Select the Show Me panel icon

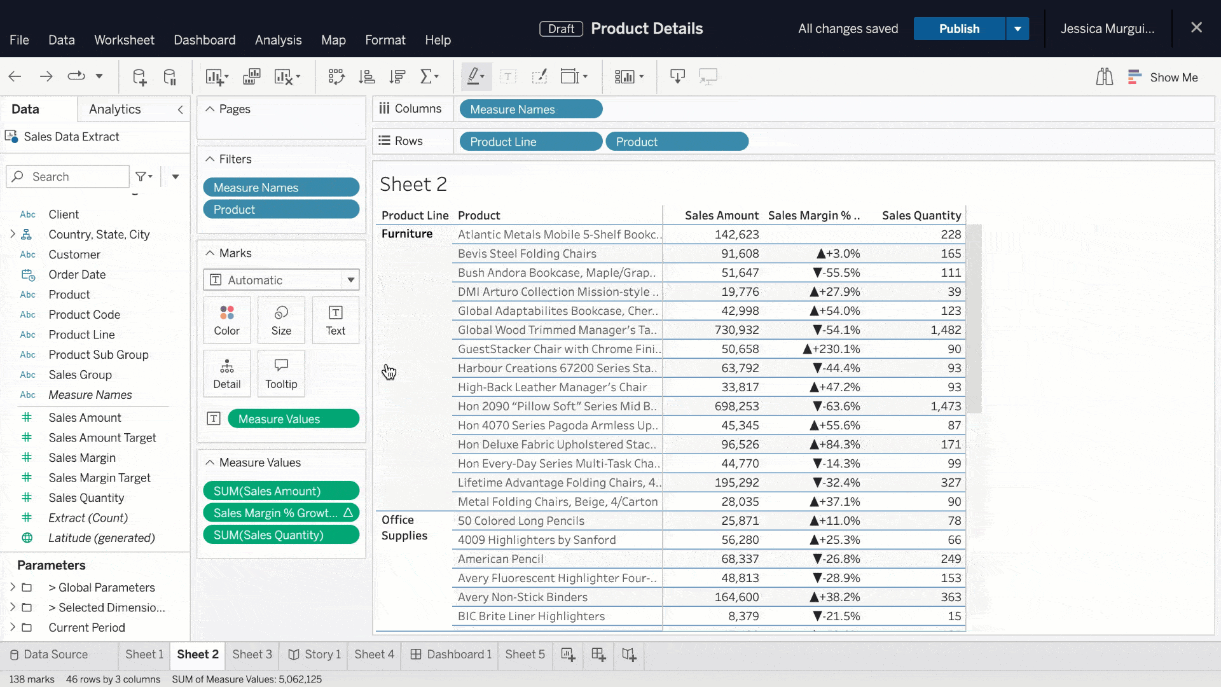[1137, 76]
